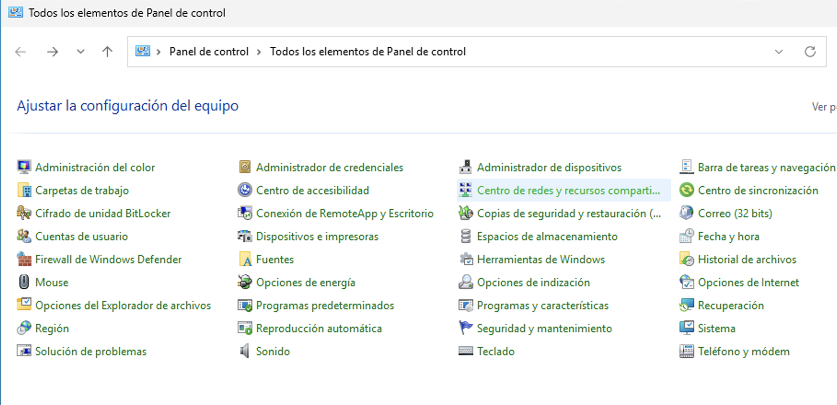
Task: Open Programas y características link
Action: tap(542, 305)
